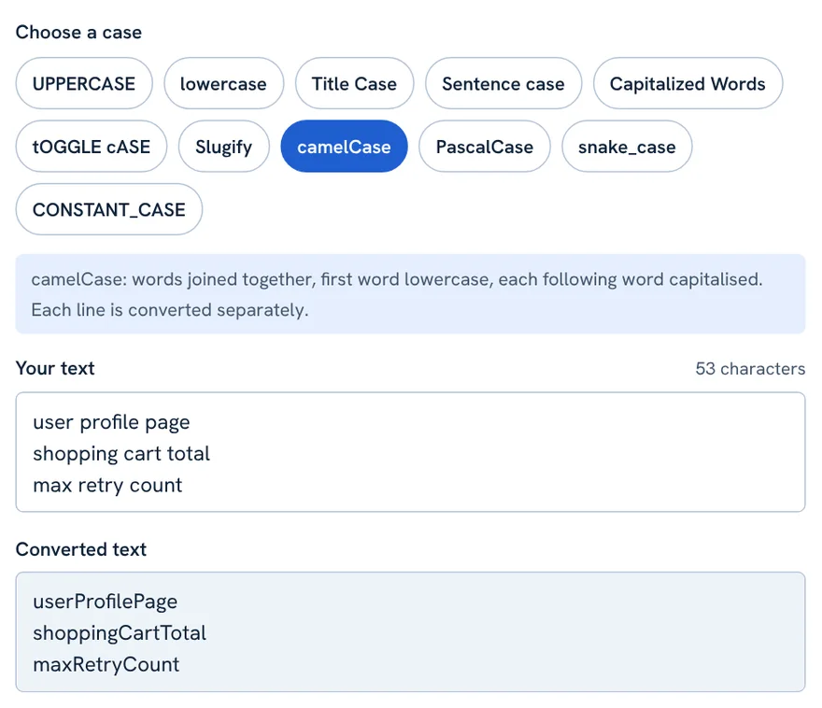Select Capitalized Words pill

tap(687, 83)
